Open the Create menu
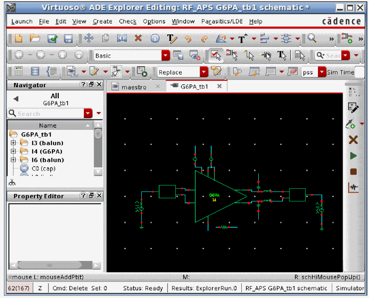 point(102,21)
